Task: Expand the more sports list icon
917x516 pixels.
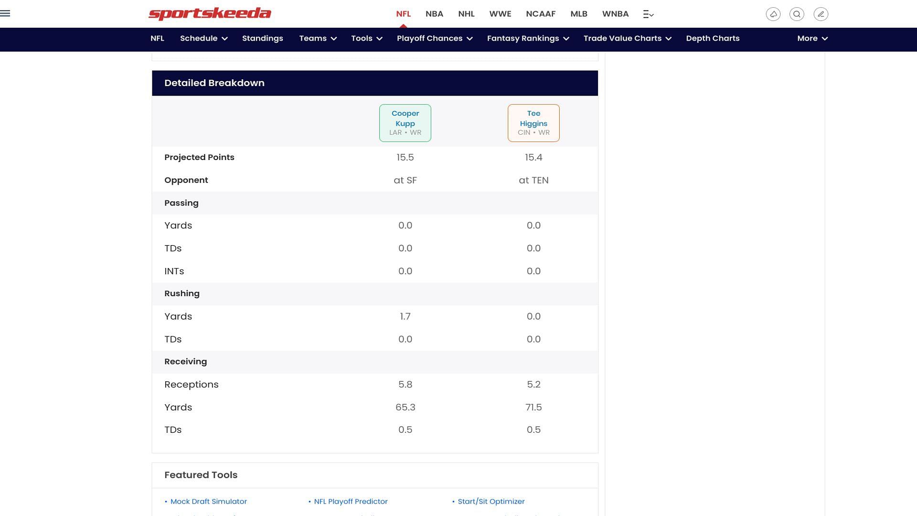Action: (x=648, y=14)
